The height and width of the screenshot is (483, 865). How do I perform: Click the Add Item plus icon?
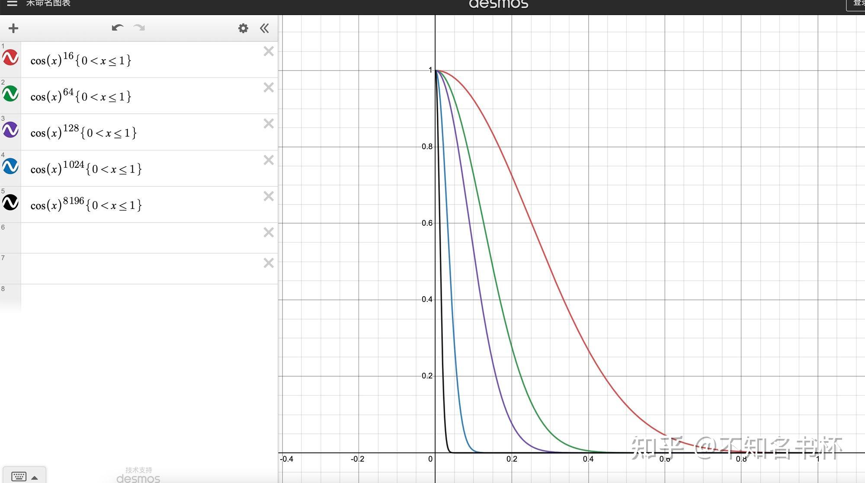point(13,29)
